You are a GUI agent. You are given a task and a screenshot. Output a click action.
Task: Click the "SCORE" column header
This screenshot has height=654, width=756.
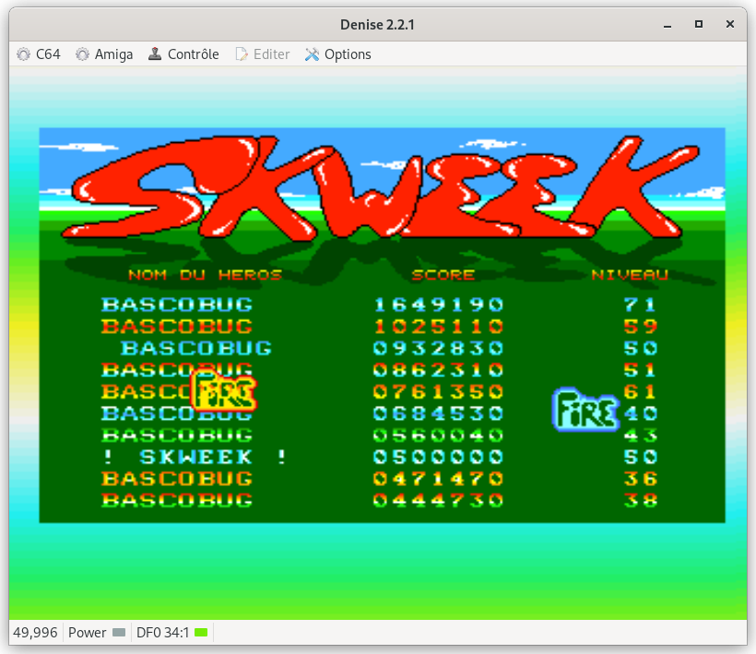(x=443, y=275)
